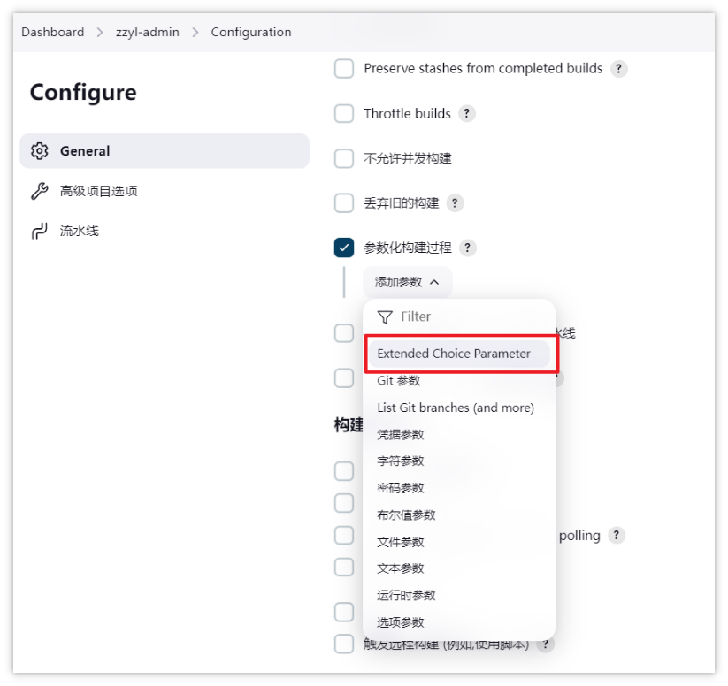Screen dimensions: 728x686
Task: Click the General gear icon
Action: pyautogui.click(x=40, y=151)
